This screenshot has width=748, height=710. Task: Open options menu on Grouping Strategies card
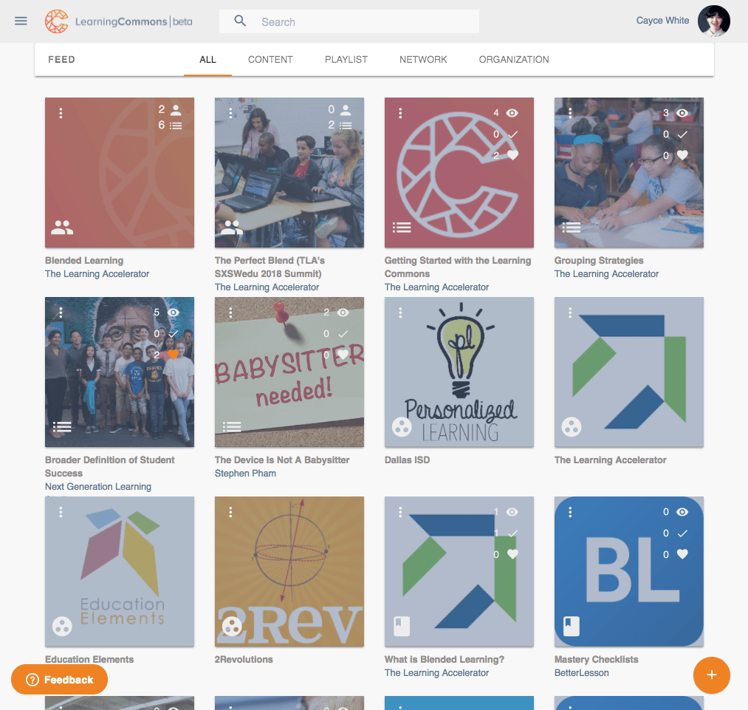(570, 113)
